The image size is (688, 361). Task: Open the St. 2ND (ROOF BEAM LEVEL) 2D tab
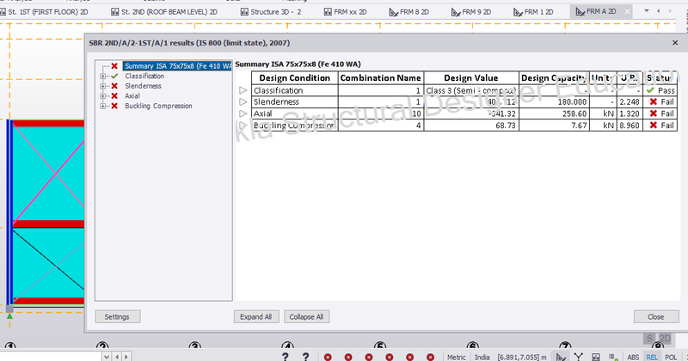[164, 12]
